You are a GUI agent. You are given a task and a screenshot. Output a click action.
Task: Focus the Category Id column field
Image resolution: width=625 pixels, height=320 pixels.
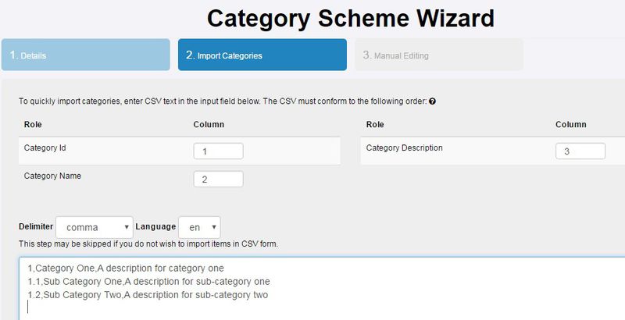pos(218,151)
